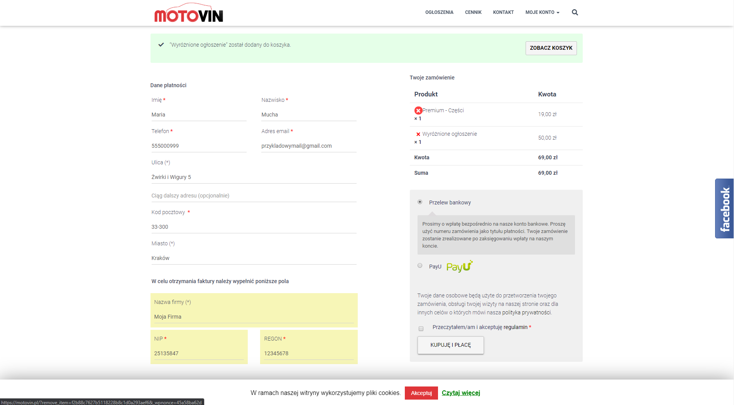This screenshot has height=405, width=734.
Task: Open the Miasto field marker
Action: [x=172, y=243]
